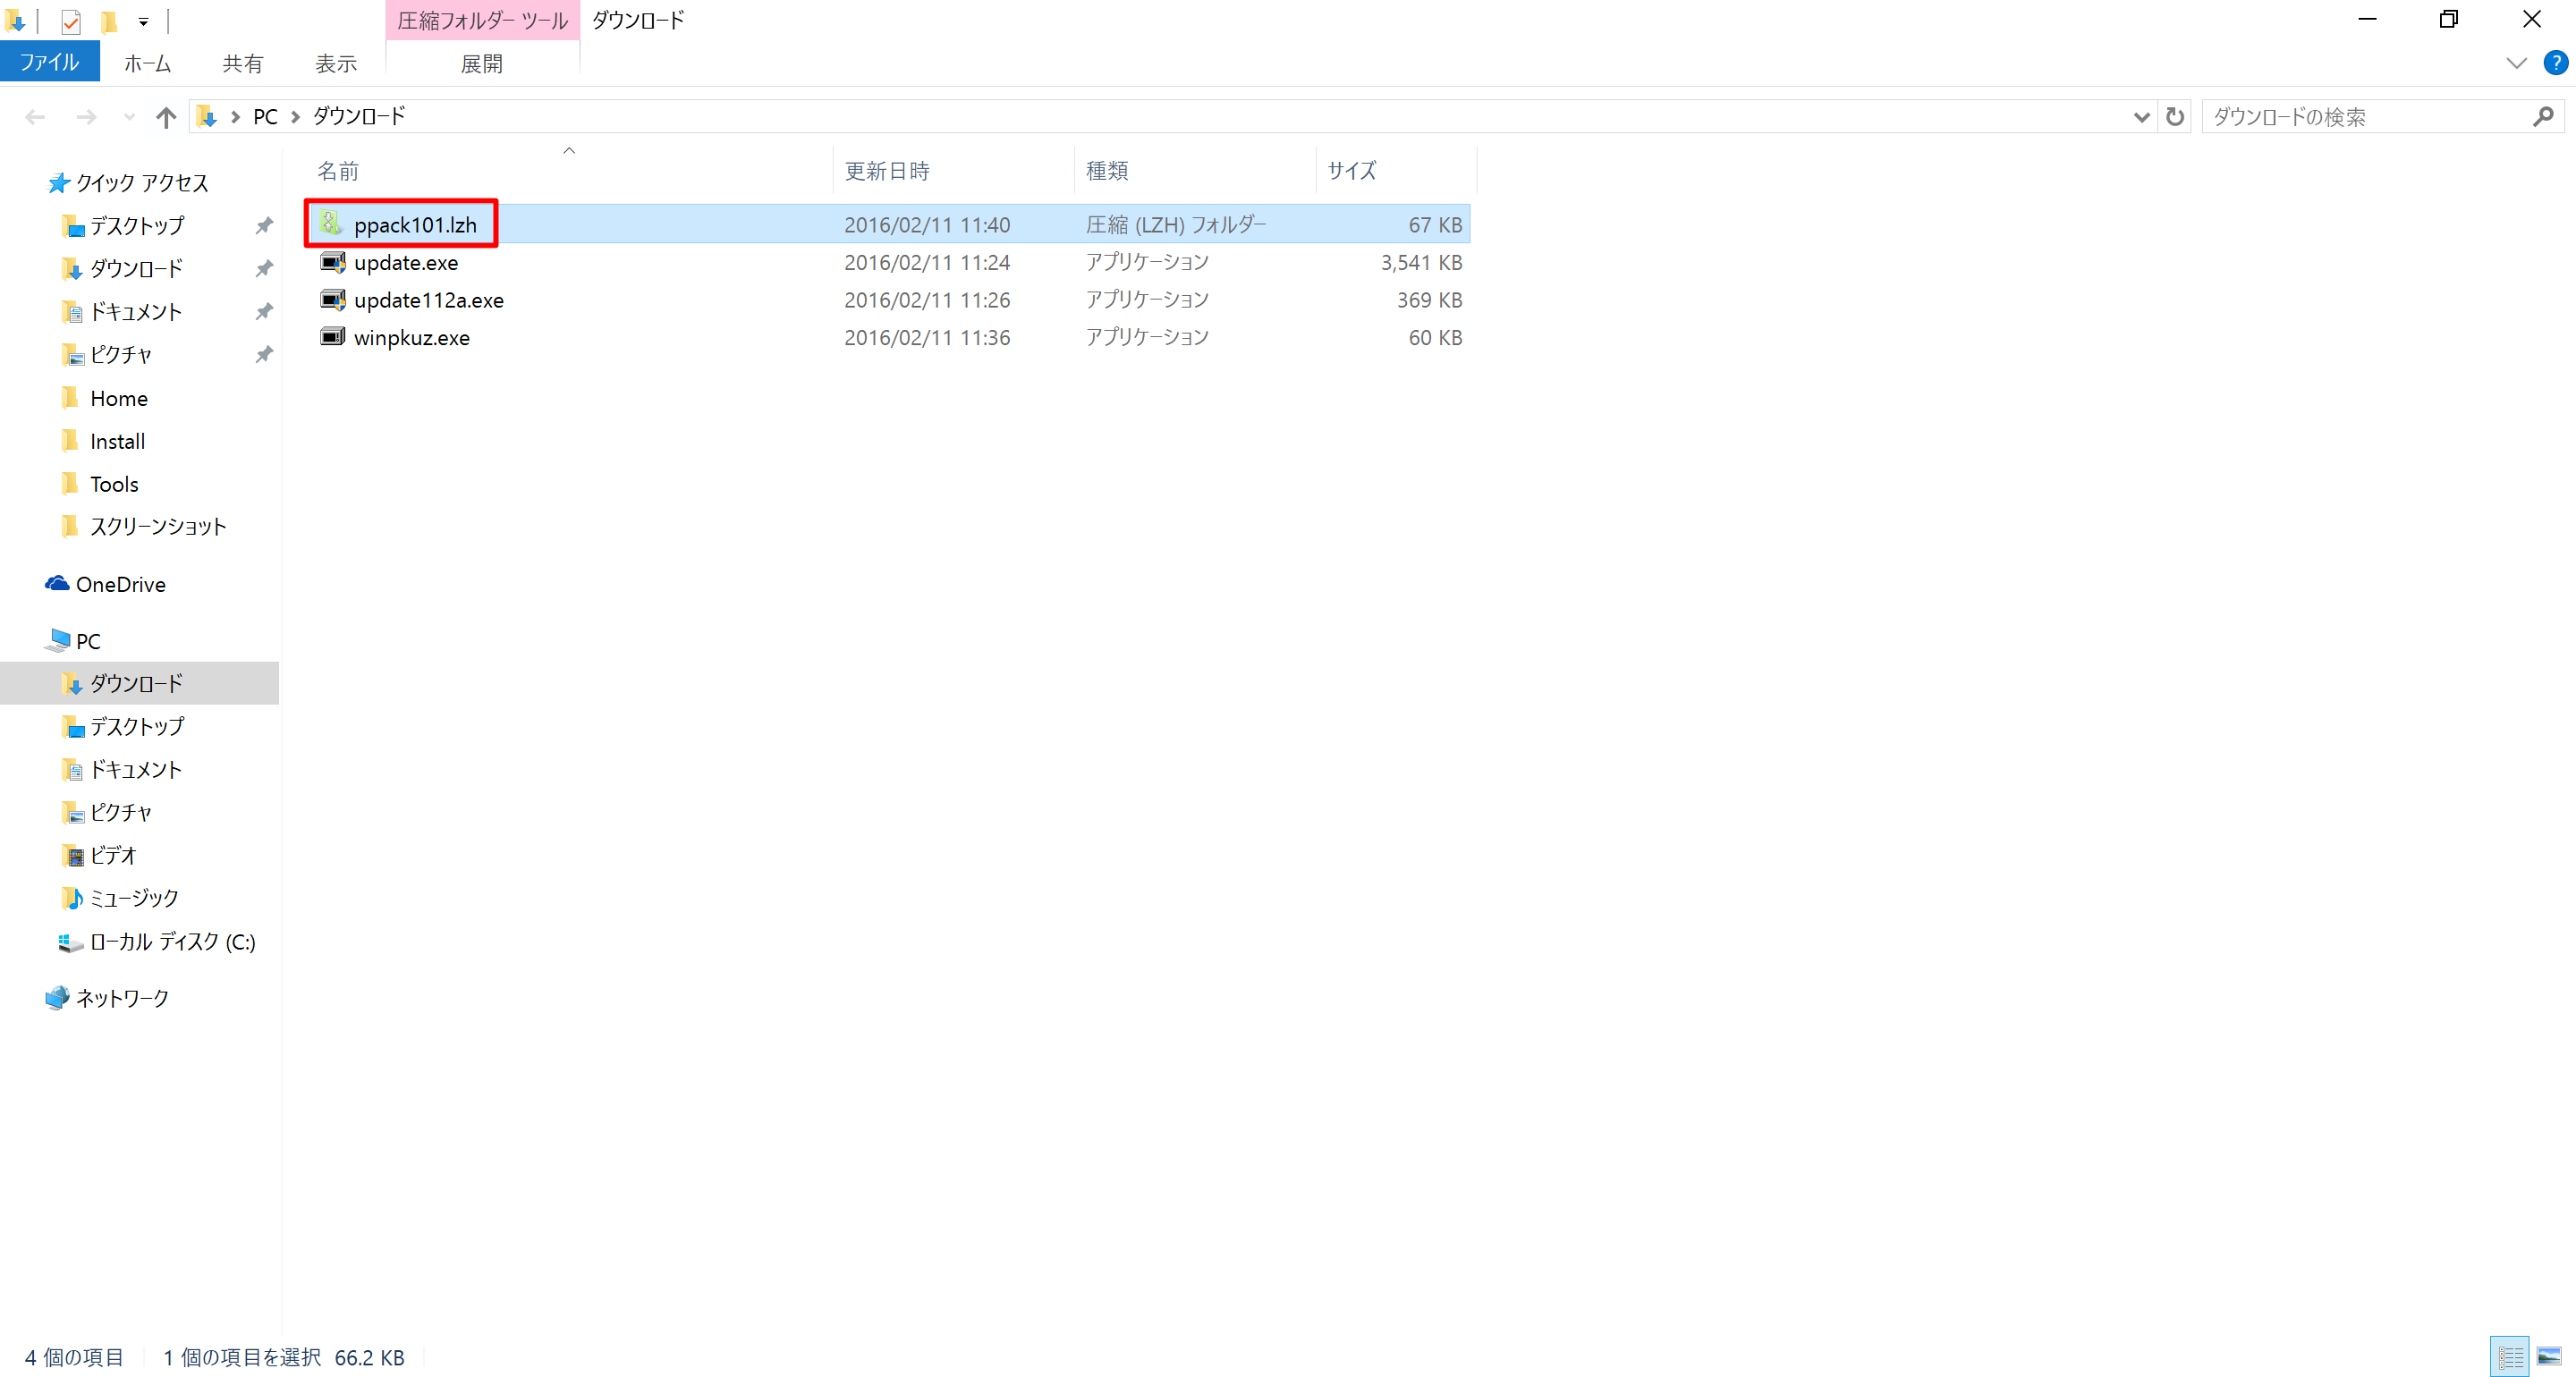Viewport: 2576px width, 1377px height.
Task: Select the ppack101.lzh file icon
Action: point(332,224)
